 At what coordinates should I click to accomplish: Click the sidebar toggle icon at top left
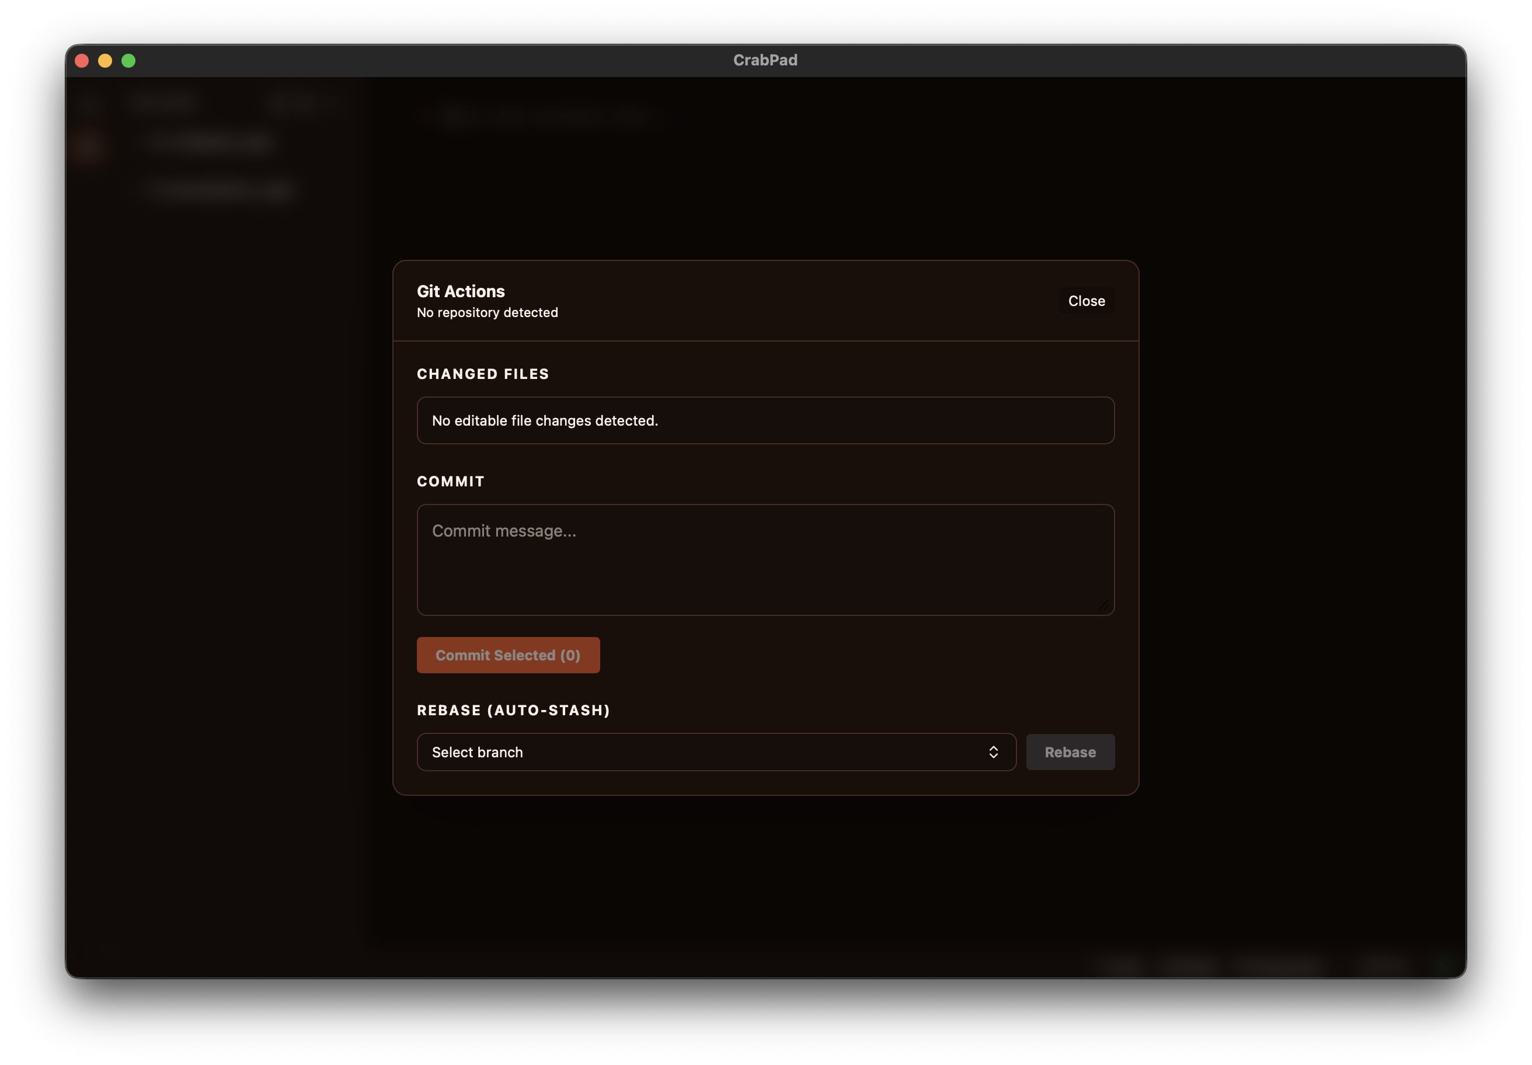point(90,102)
